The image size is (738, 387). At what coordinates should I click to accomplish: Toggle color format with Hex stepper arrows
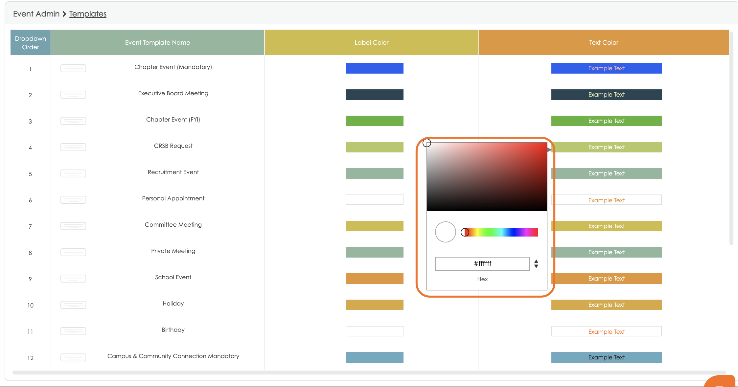coord(536,264)
